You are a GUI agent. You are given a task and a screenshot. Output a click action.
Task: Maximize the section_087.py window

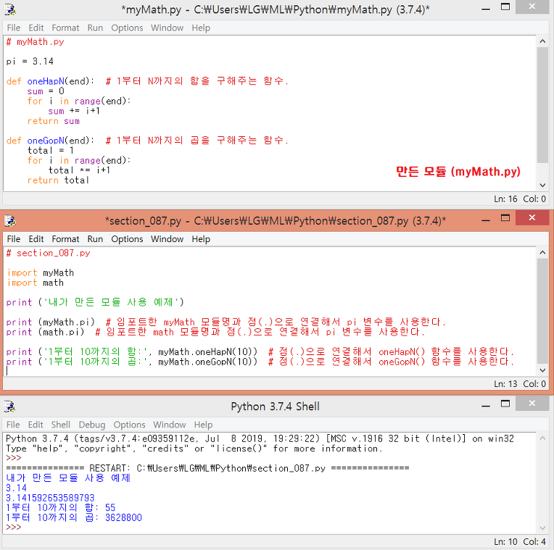(x=505, y=218)
